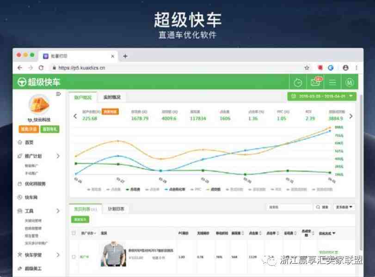Open the browser three-dot menu
This screenshot has width=375, height=277.
coord(357,68)
